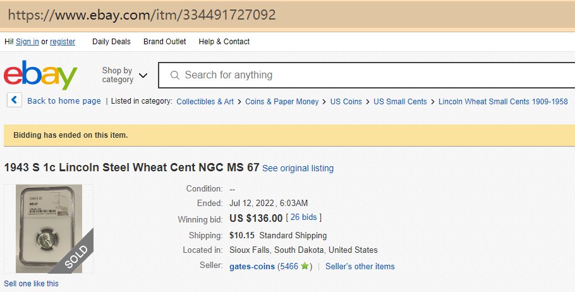575x292 pixels.
Task: Open Lincoln Wheat Small Cents 1909-1958 category
Action: point(503,101)
